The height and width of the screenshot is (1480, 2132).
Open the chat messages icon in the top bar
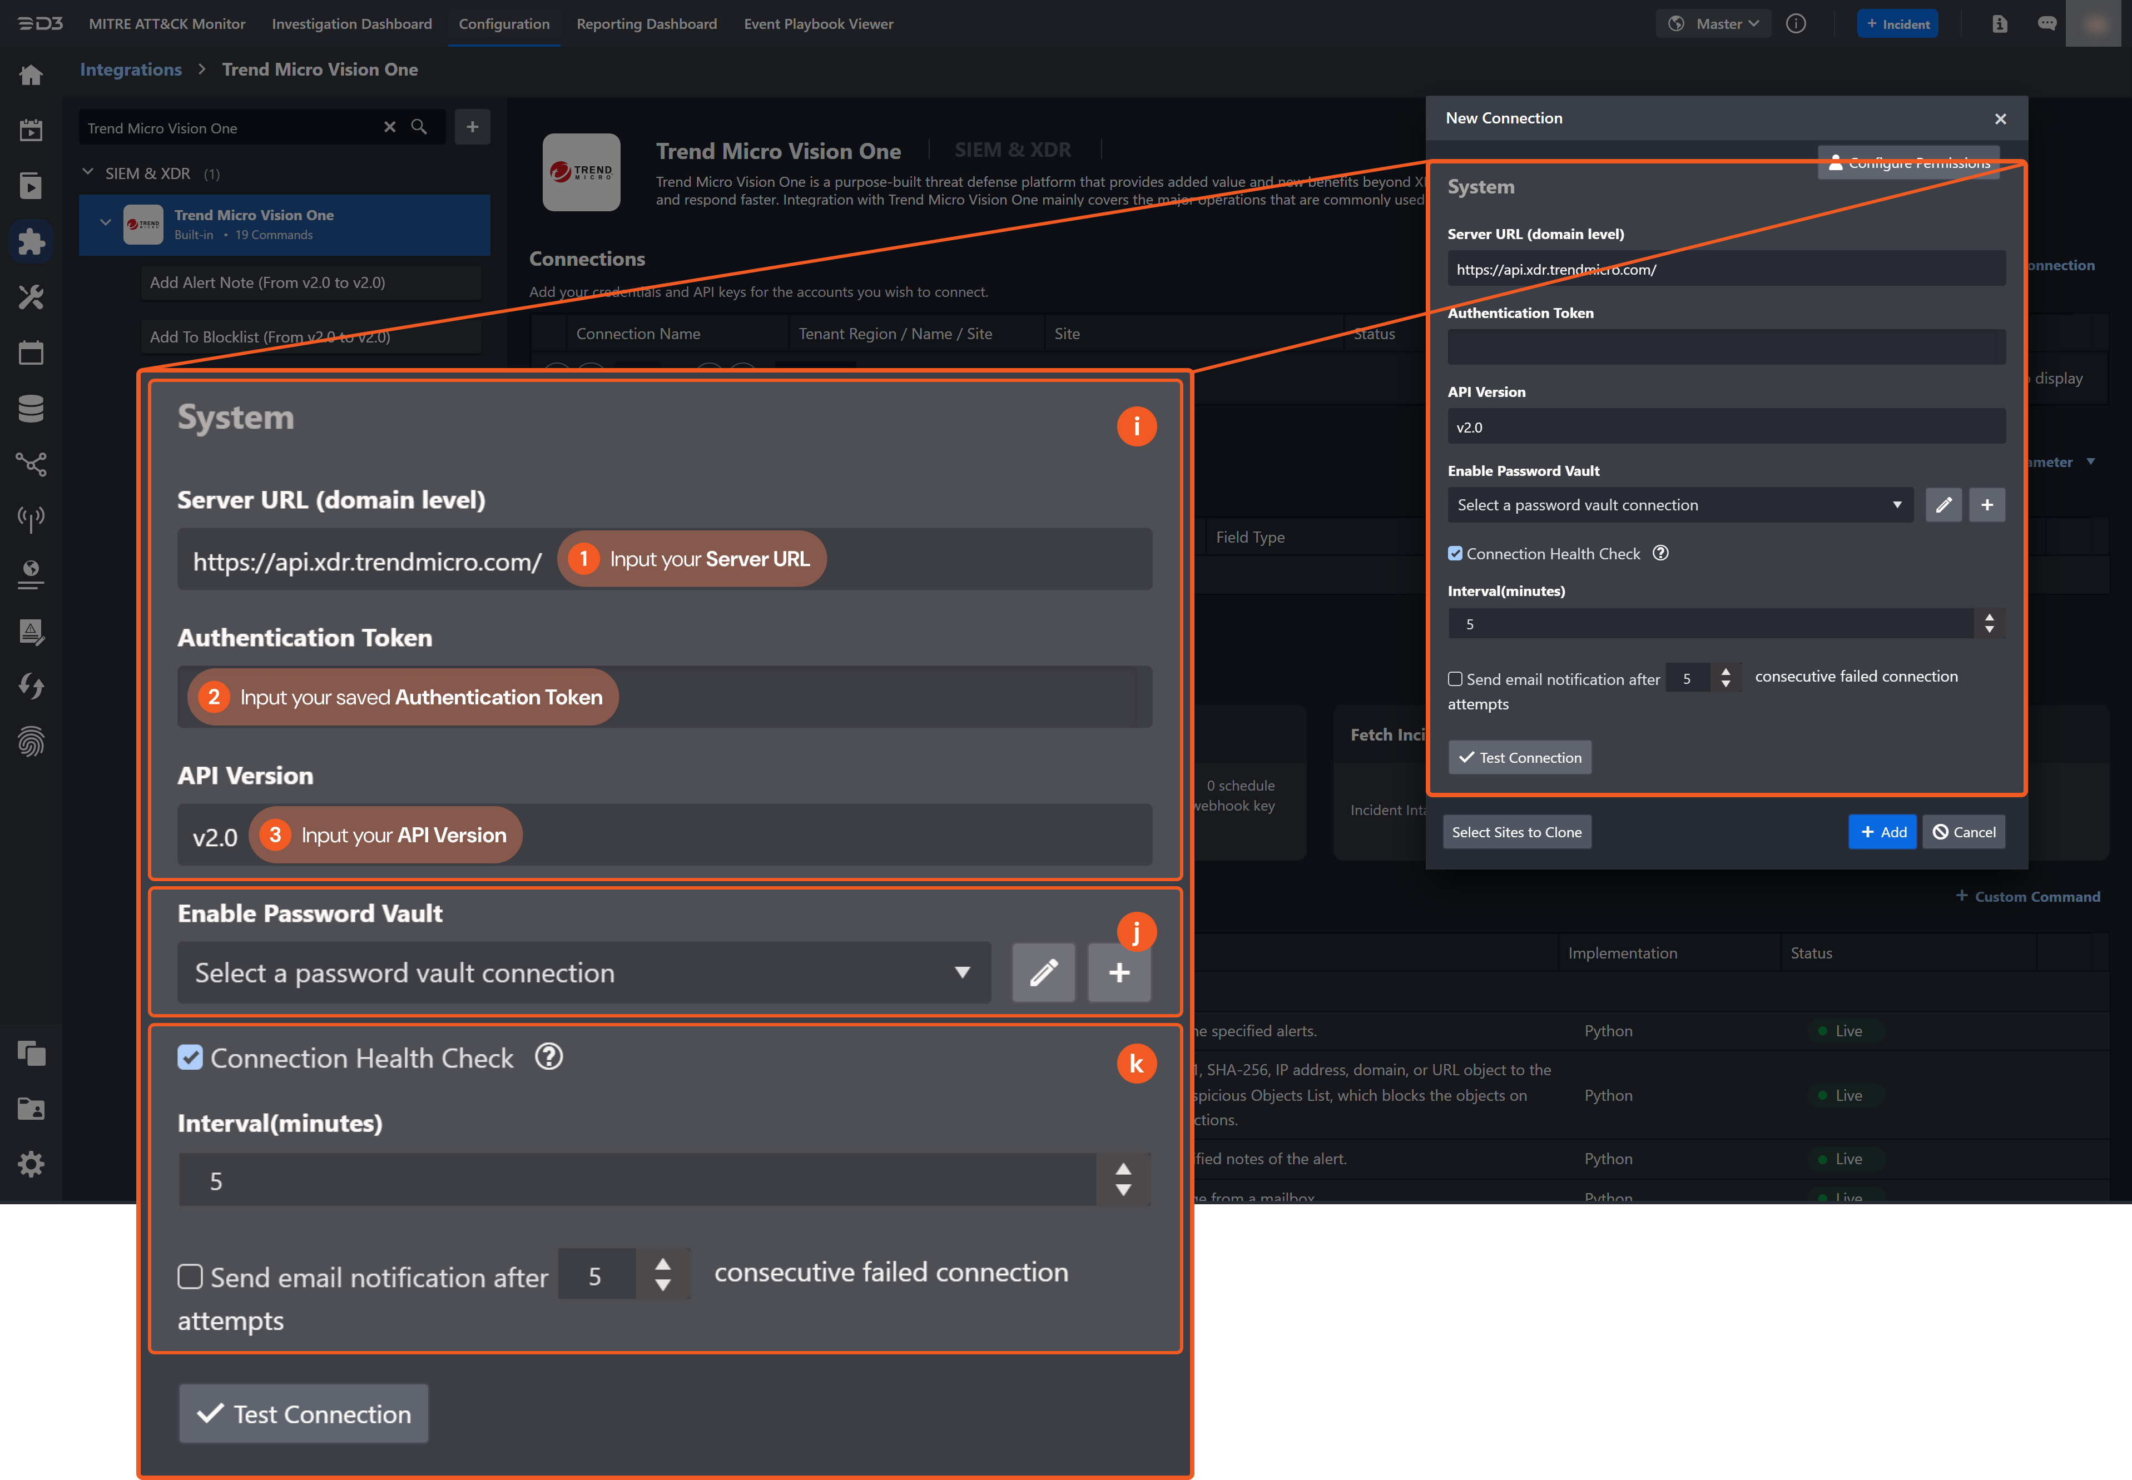tap(2047, 24)
